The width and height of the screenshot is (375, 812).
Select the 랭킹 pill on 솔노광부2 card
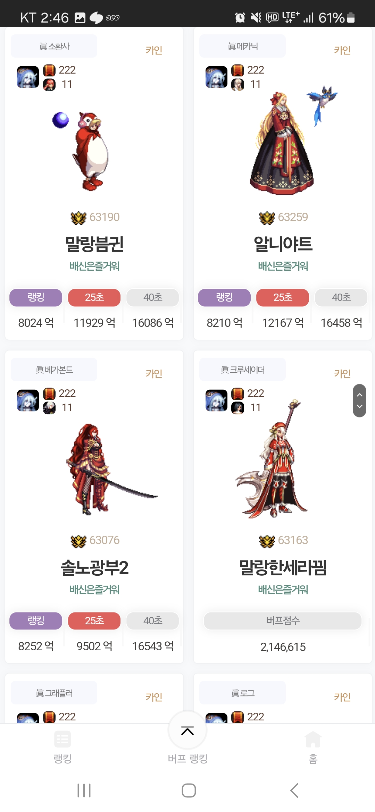tap(36, 620)
